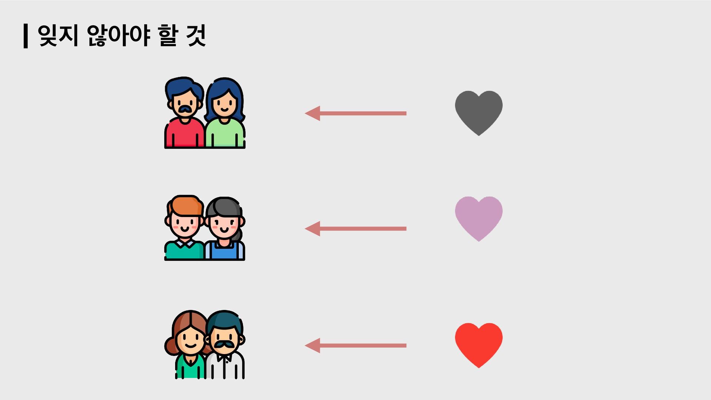Click the slide title 잊지 않아야 할 것
This screenshot has width=711, height=400.
tap(121, 36)
